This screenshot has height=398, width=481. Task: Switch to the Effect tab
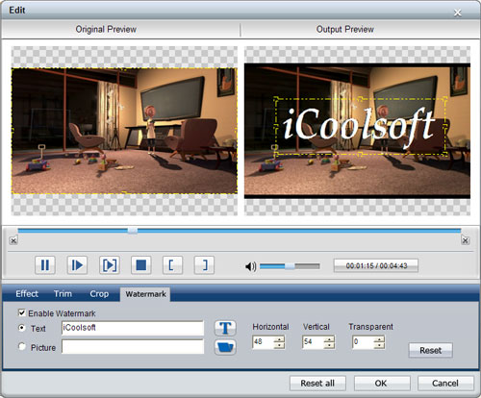[x=27, y=294]
